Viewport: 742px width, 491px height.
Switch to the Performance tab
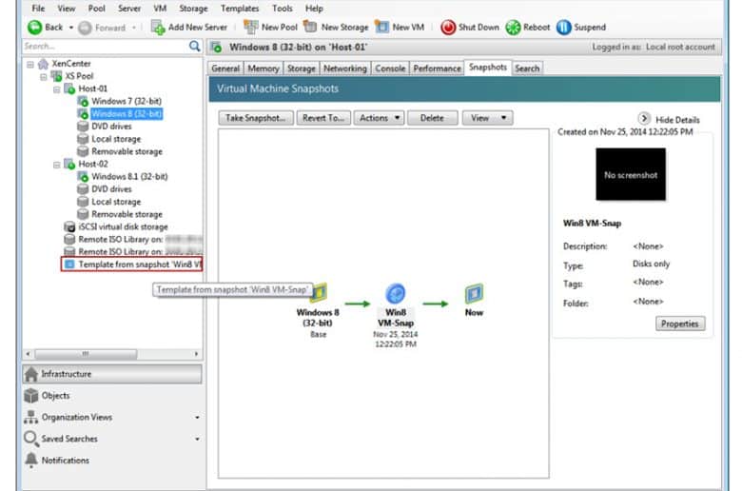pyautogui.click(x=437, y=69)
